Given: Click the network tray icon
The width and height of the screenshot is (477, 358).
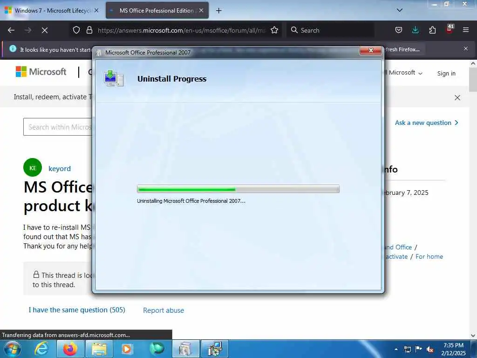Looking at the screenshot, I should (407, 349).
